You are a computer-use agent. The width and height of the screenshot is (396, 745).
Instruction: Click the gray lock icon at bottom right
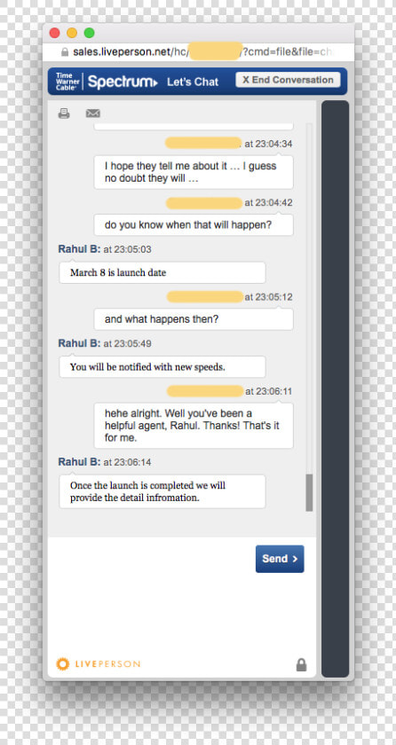pos(301,664)
